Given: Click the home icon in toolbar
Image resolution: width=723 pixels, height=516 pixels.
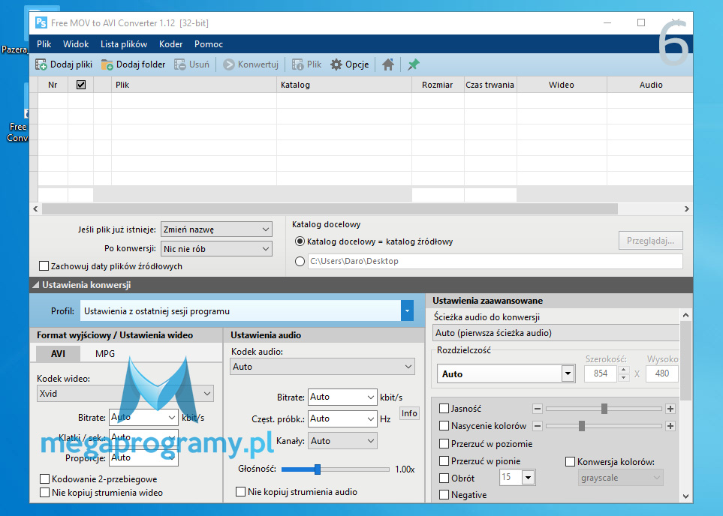Looking at the screenshot, I should pos(388,64).
